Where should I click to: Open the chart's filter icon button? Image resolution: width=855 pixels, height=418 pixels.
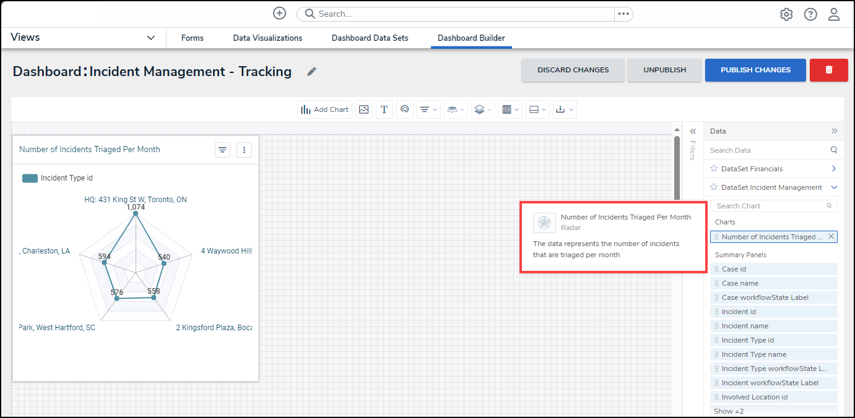(x=223, y=150)
